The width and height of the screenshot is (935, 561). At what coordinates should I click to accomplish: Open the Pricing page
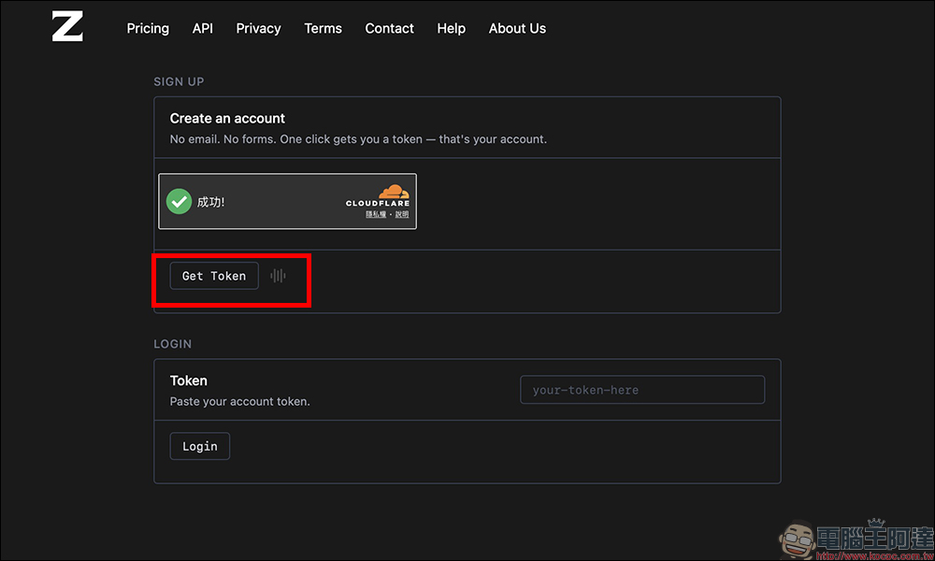(x=148, y=28)
